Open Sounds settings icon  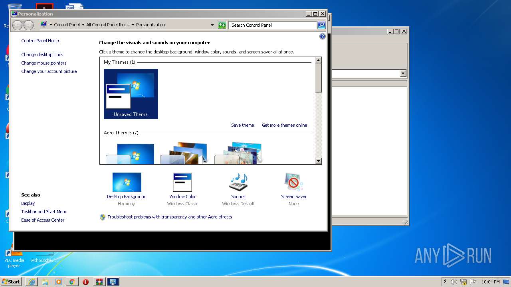[x=238, y=182]
